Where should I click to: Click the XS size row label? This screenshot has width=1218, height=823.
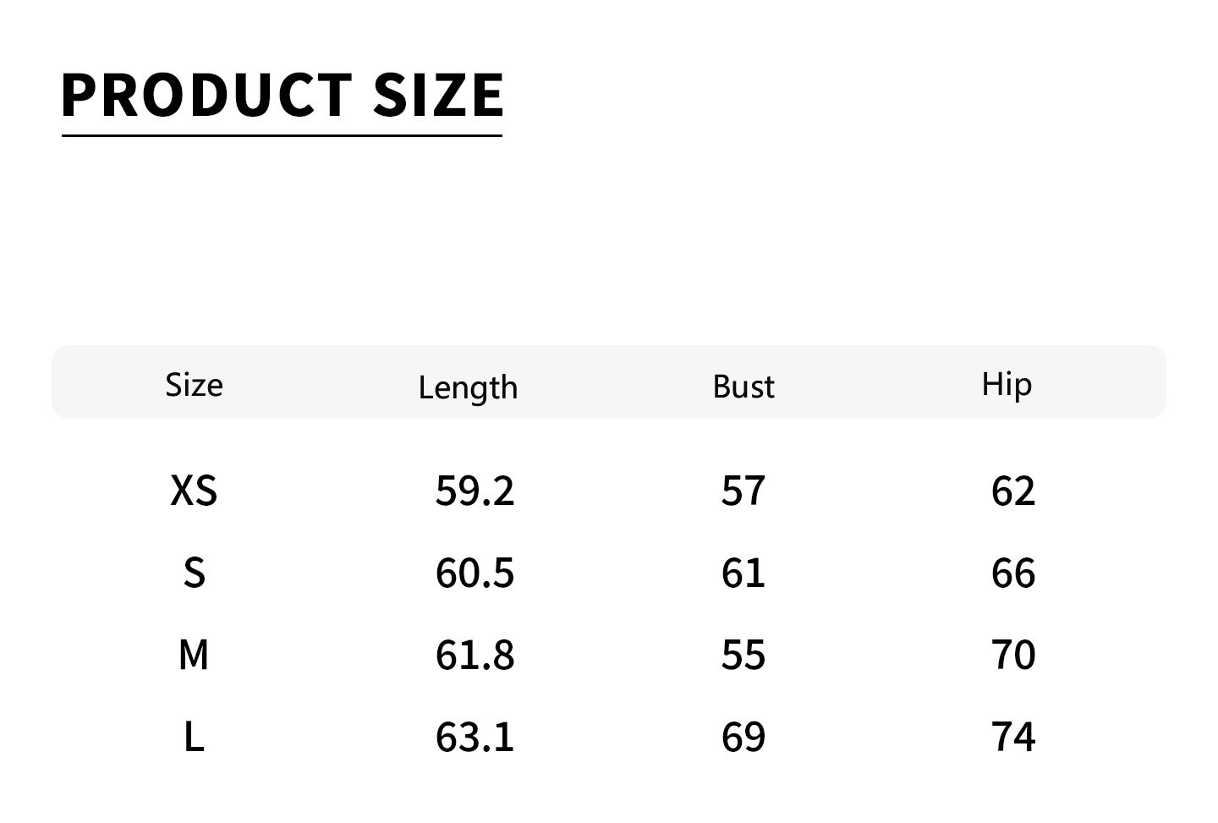[x=194, y=491]
